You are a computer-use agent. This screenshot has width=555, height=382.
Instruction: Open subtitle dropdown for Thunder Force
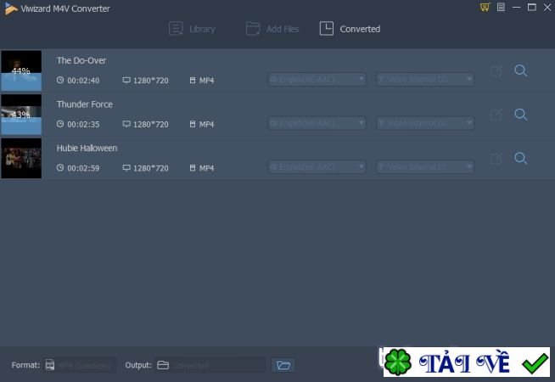click(425, 123)
